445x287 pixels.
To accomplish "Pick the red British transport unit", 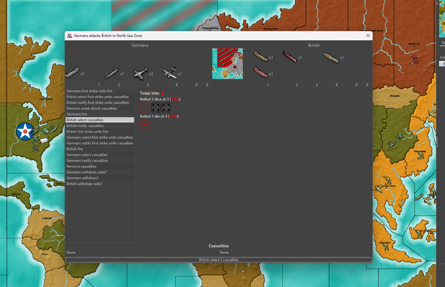I will point(261,72).
